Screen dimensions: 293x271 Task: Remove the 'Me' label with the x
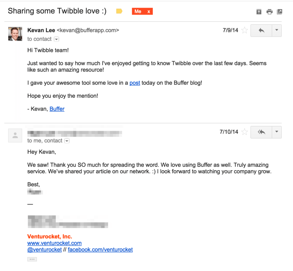[x=149, y=11]
